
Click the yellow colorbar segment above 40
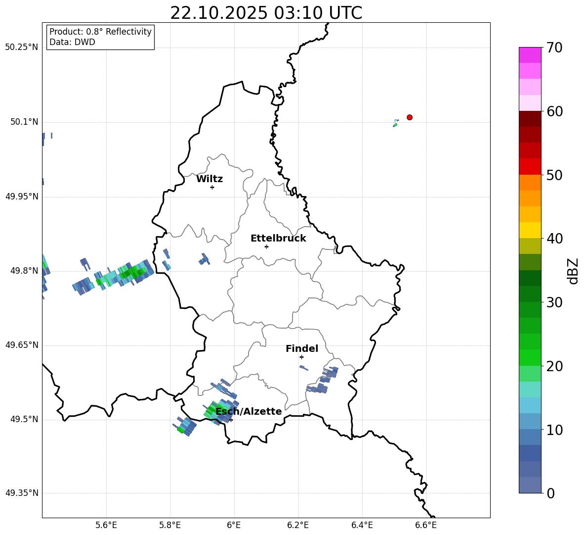pos(530,230)
